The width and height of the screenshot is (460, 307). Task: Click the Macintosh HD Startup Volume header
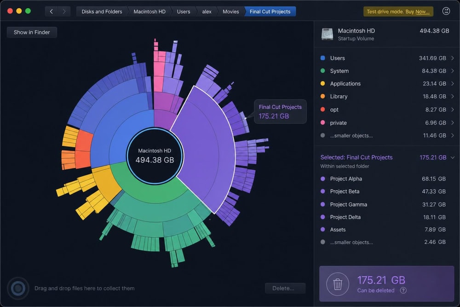point(387,34)
